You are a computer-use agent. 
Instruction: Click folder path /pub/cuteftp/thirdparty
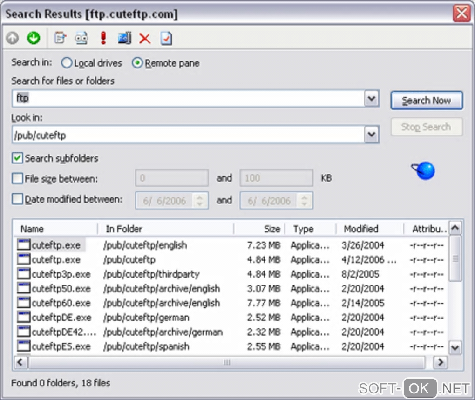(151, 274)
